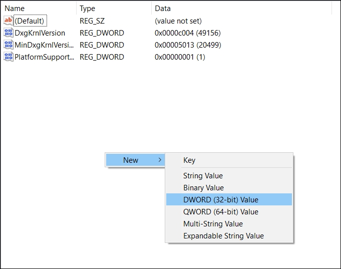
Task: Sort by the Type column header
Action: (87, 9)
